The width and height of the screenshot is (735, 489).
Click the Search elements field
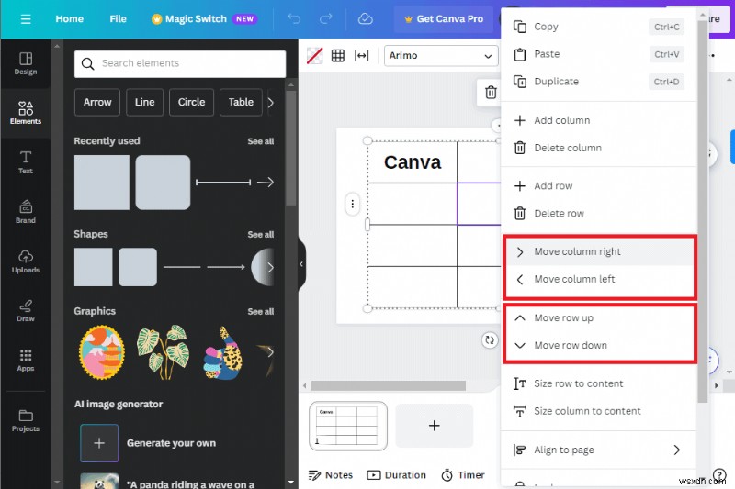pyautogui.click(x=180, y=63)
